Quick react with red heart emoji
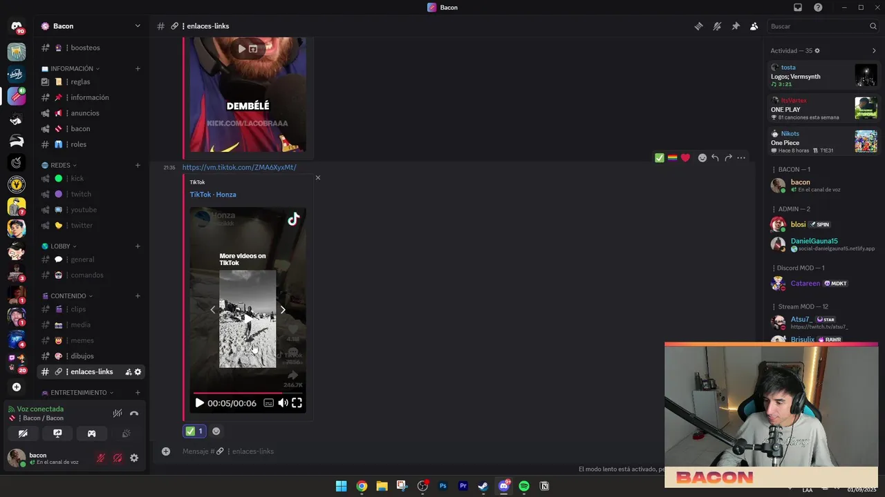The width and height of the screenshot is (885, 497). click(685, 158)
